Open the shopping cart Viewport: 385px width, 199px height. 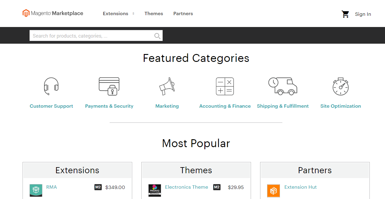[x=345, y=14]
